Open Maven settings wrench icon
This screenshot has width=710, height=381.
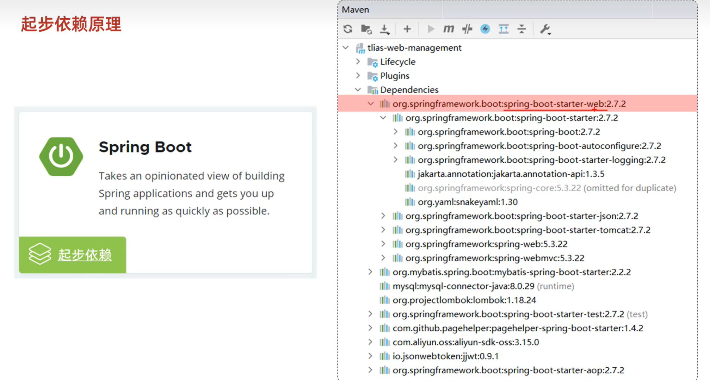pyautogui.click(x=545, y=29)
